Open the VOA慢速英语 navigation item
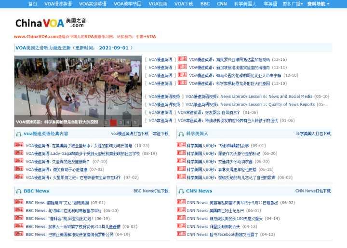Viewport: 347px width, 248px height. (58, 4)
